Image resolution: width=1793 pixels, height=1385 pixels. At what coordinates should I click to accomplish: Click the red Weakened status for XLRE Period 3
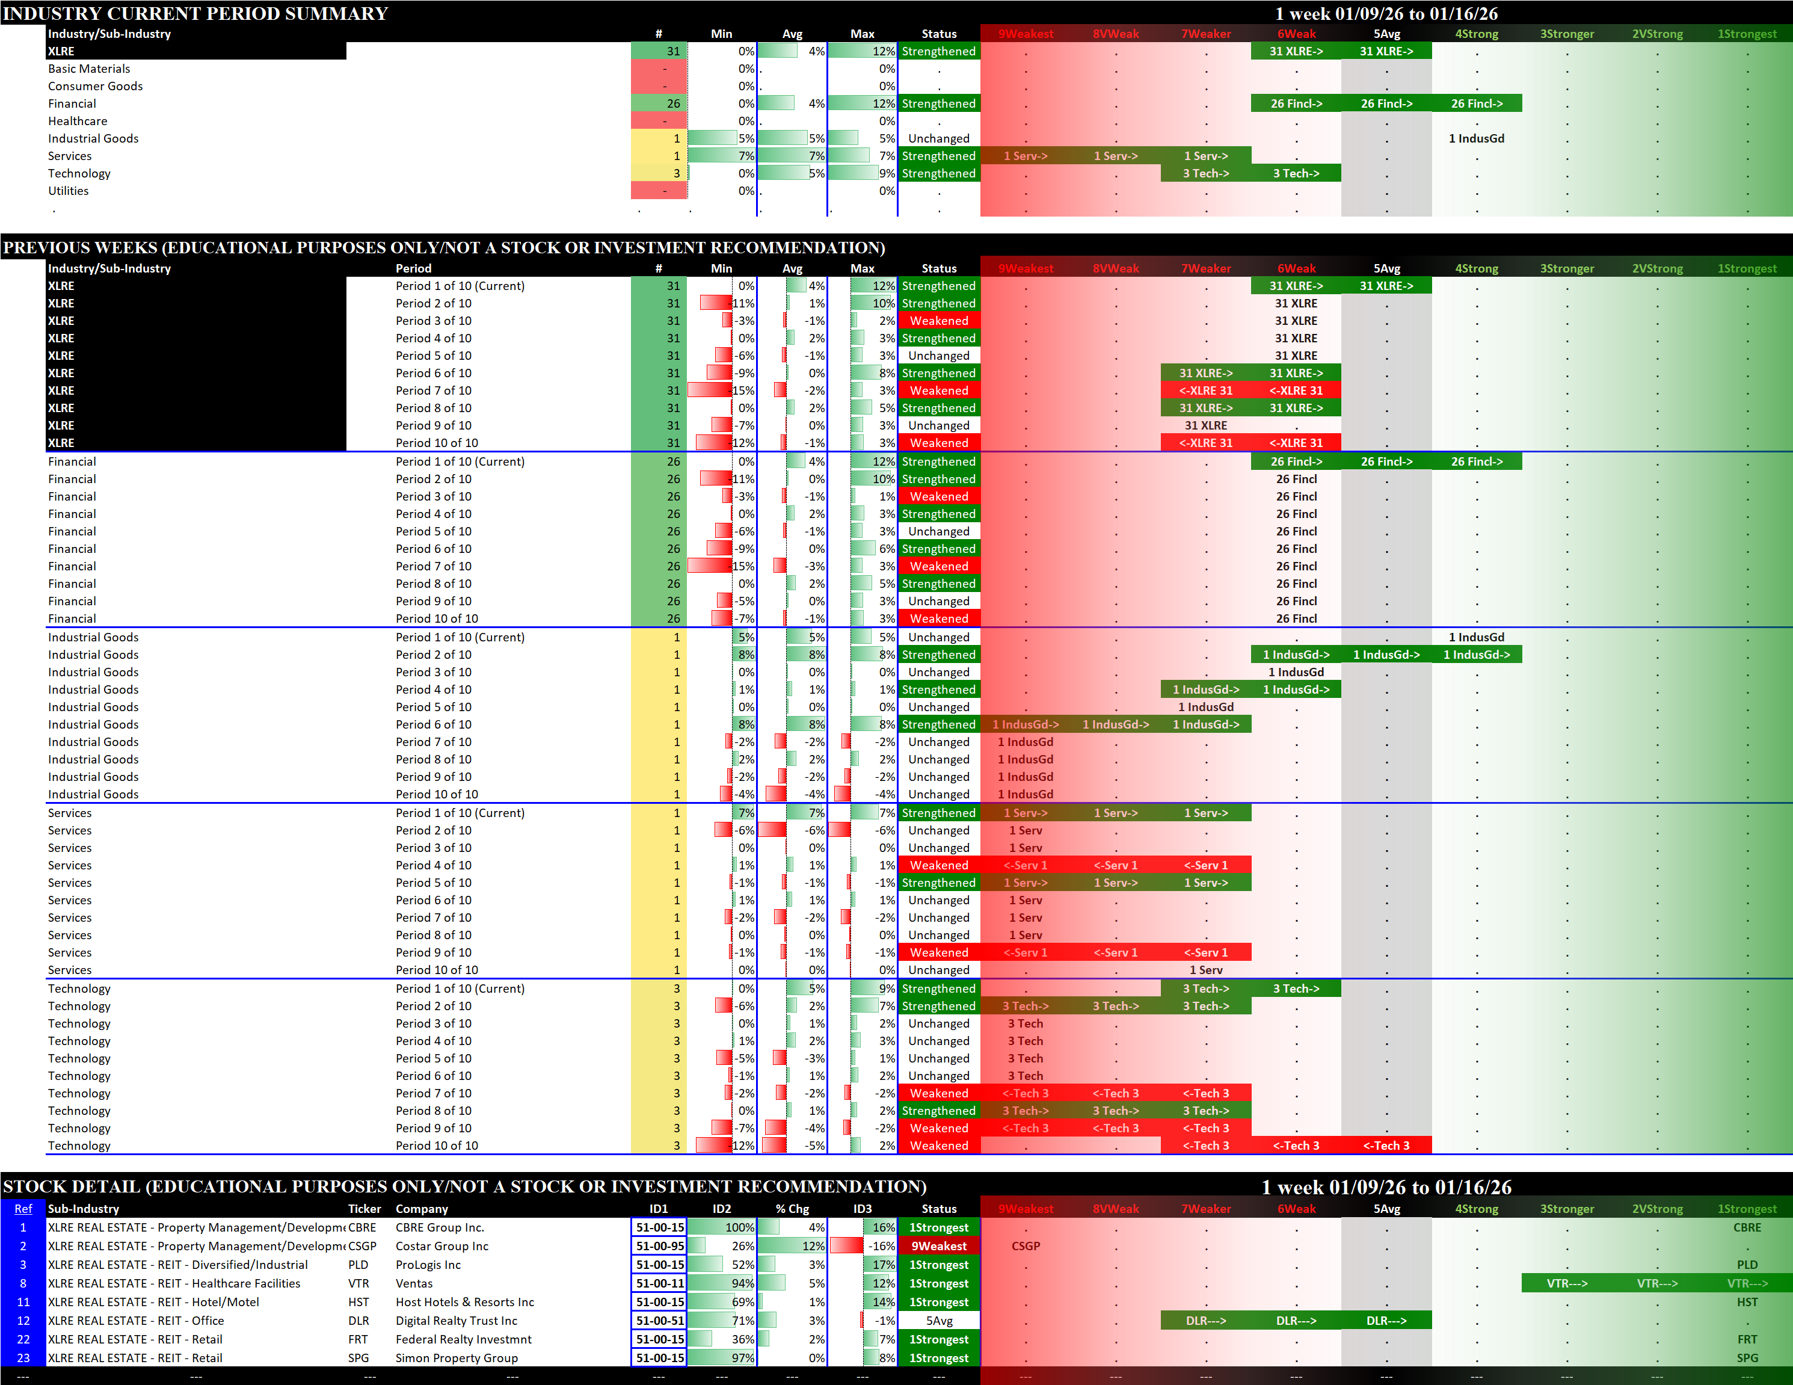938,321
